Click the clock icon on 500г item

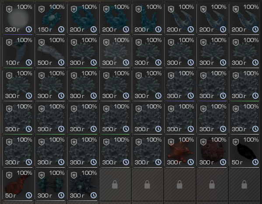61,62
